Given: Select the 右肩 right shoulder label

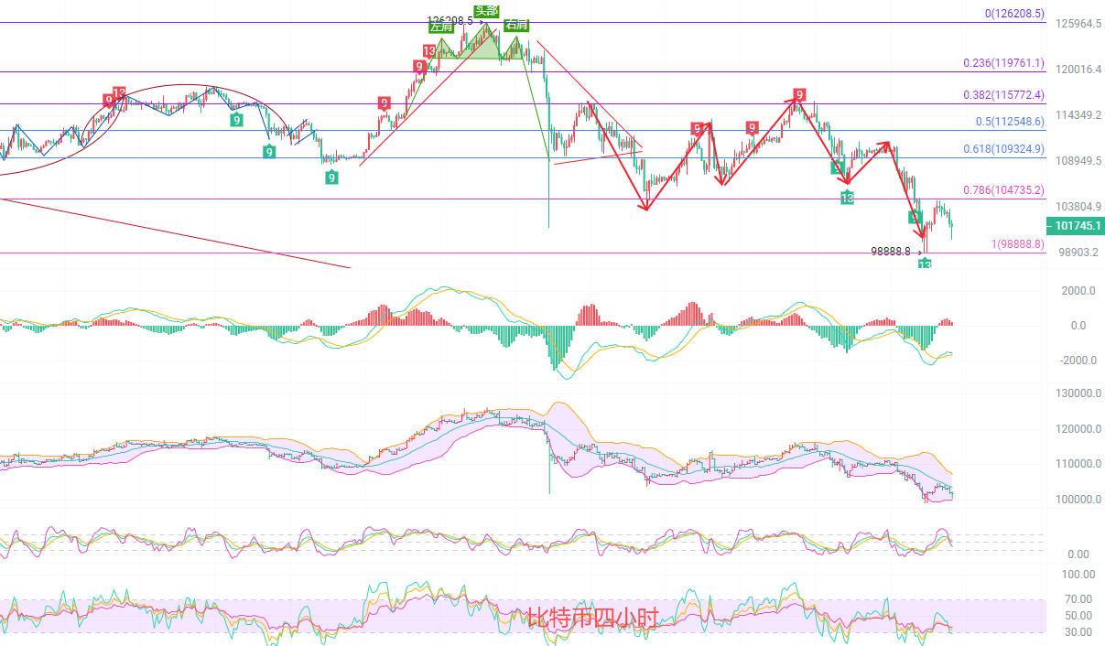Looking at the screenshot, I should tap(516, 25).
